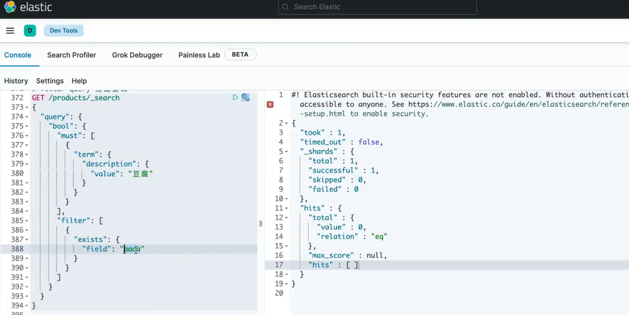This screenshot has height=315, width=629.
Task: Collapse the response root at line 2
Action: [286, 123]
